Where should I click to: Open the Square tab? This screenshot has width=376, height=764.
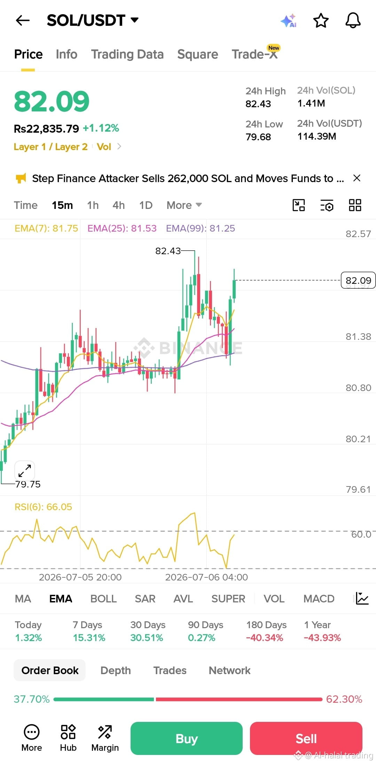point(198,54)
